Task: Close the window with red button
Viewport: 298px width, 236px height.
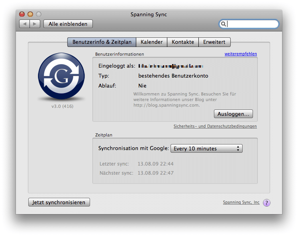Action: click(x=22, y=14)
